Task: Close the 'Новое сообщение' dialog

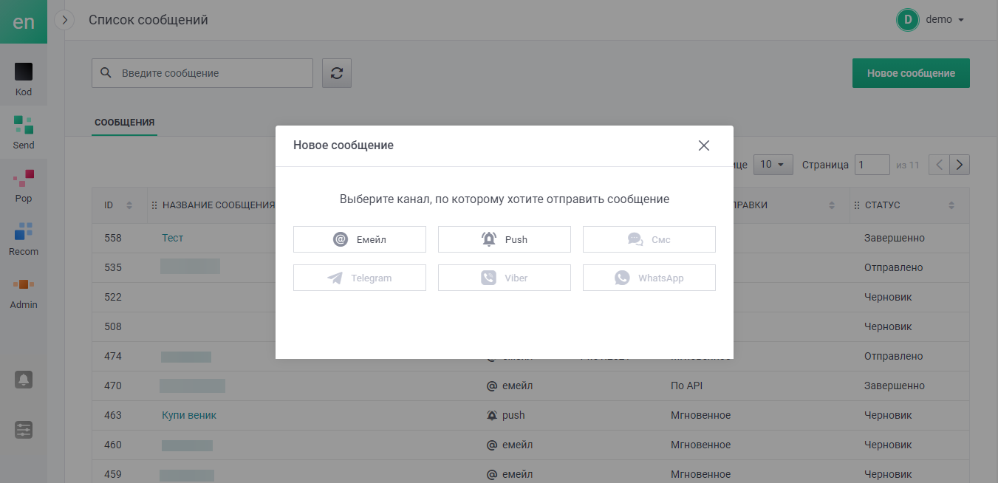Action: (x=704, y=145)
